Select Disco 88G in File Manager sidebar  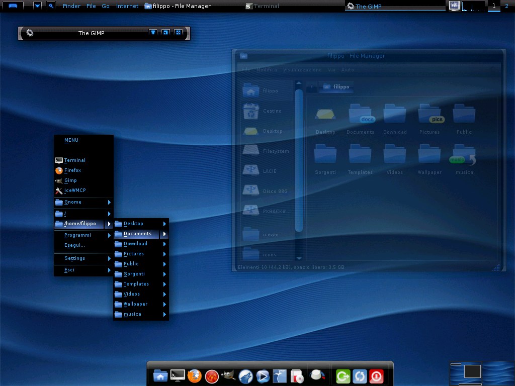tap(266, 191)
